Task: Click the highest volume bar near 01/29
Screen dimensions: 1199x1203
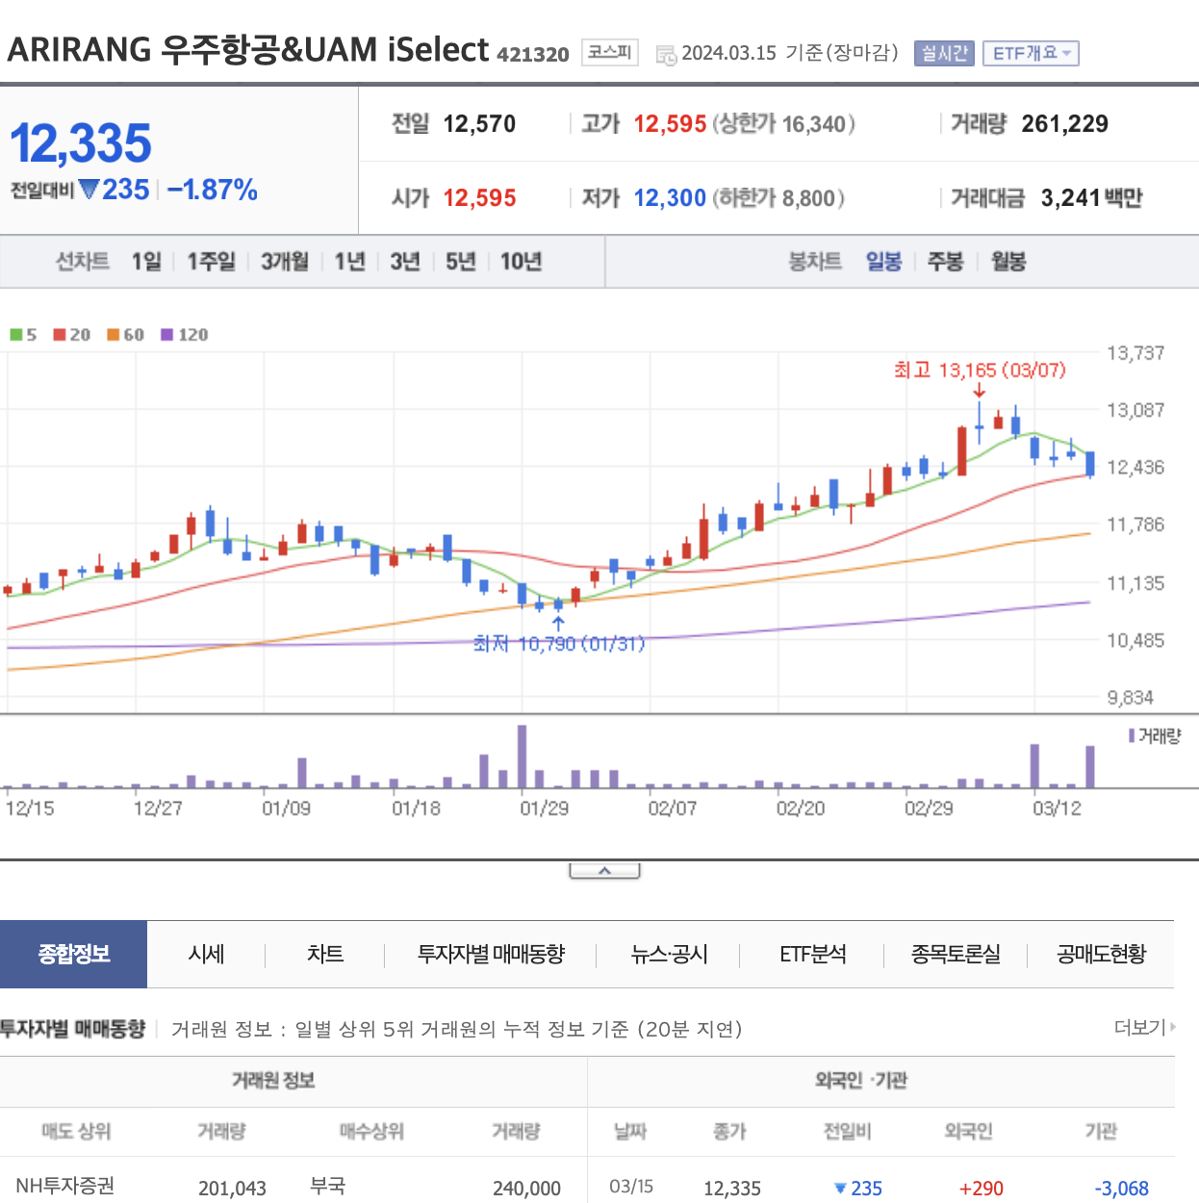Action: (523, 756)
